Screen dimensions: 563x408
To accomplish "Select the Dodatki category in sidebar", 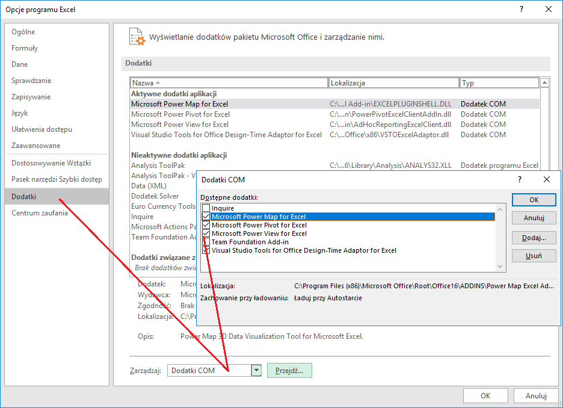I will click(x=57, y=196).
